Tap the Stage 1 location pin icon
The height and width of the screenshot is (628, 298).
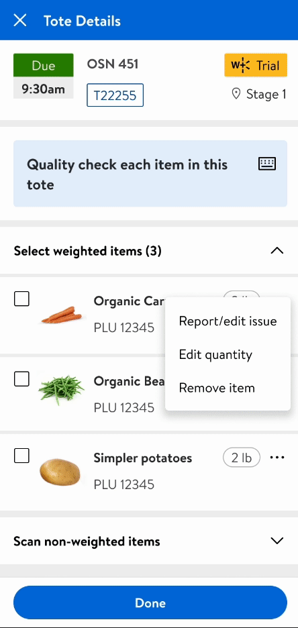[236, 94]
